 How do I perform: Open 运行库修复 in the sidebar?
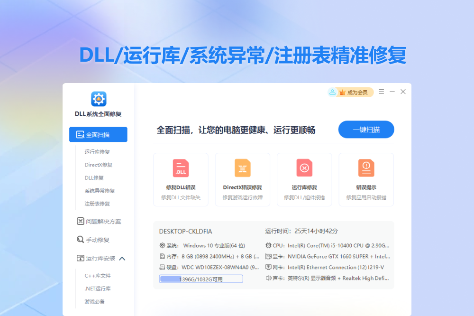[97, 152]
